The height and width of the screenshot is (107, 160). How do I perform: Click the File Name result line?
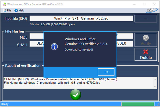point(52,83)
